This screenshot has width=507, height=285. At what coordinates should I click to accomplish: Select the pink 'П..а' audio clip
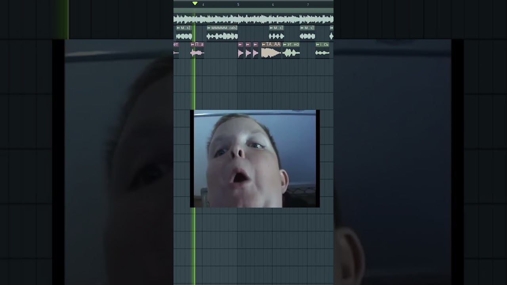[x=197, y=50]
